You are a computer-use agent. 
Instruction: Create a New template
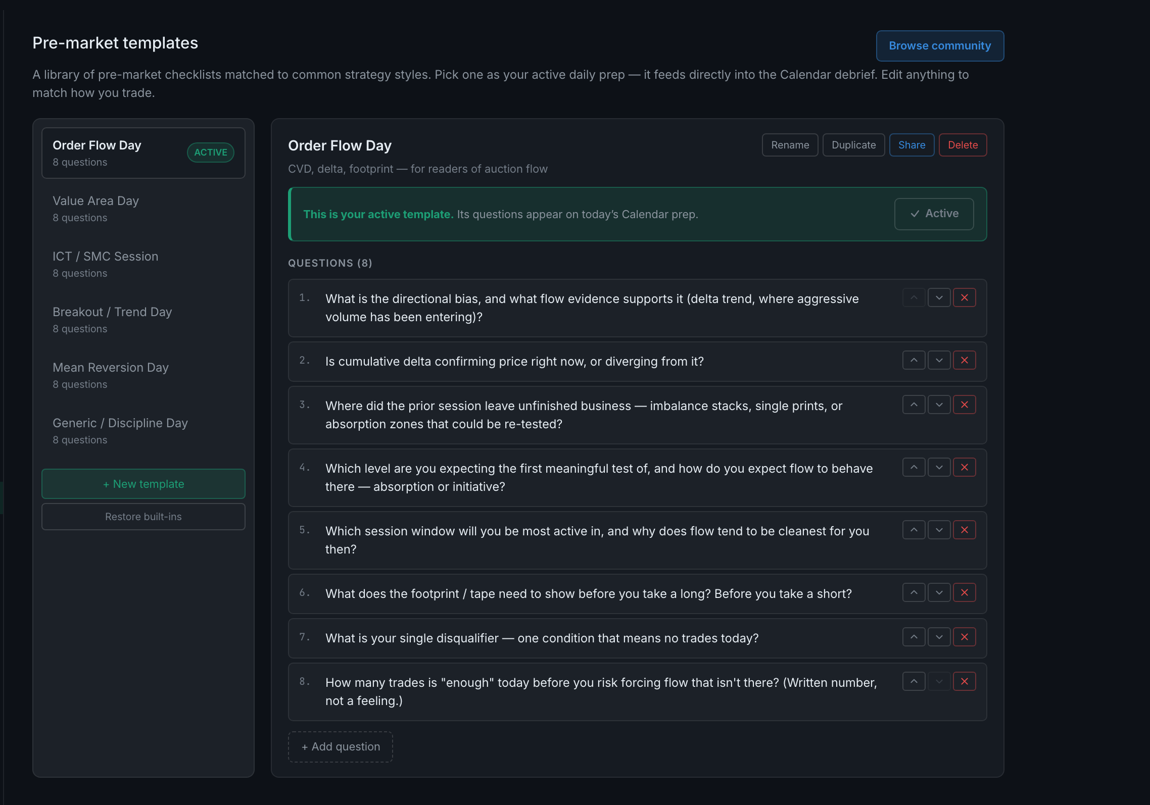143,484
